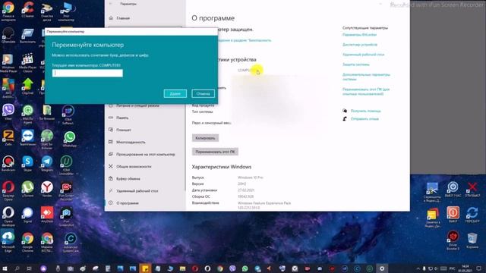The image size is (486, 273).
Task: Open Opera developer desktop icon
Action: click(x=8, y=216)
